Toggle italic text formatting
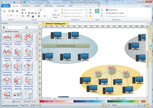The width and height of the screenshot is (153, 108). 26,13
